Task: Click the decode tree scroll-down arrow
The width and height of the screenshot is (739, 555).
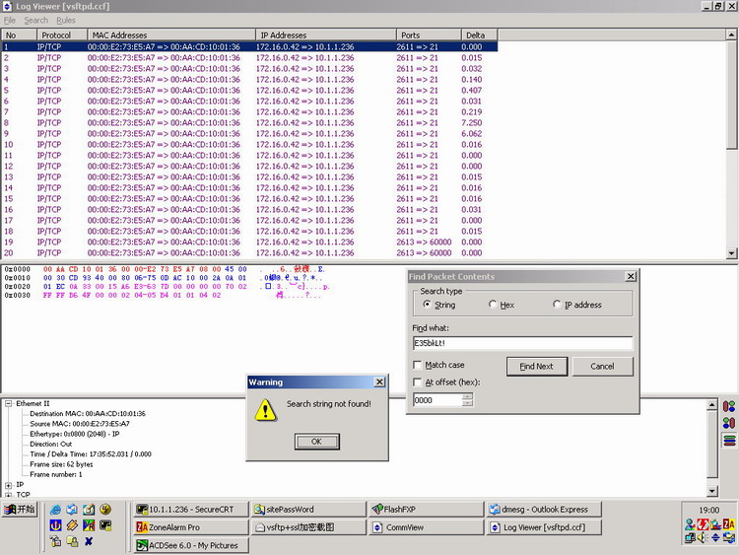Action: click(x=712, y=491)
